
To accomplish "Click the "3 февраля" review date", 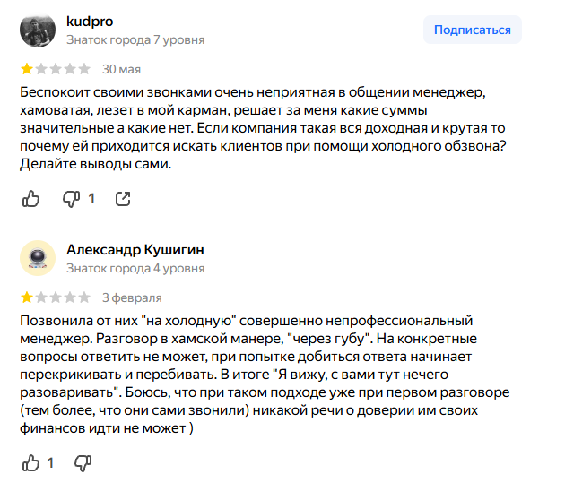I will 132,297.
